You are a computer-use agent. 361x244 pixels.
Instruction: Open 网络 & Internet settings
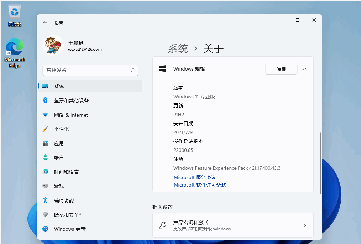[x=71, y=115]
